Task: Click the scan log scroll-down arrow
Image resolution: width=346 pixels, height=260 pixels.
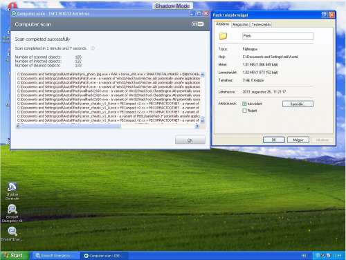Action: tap(202, 120)
